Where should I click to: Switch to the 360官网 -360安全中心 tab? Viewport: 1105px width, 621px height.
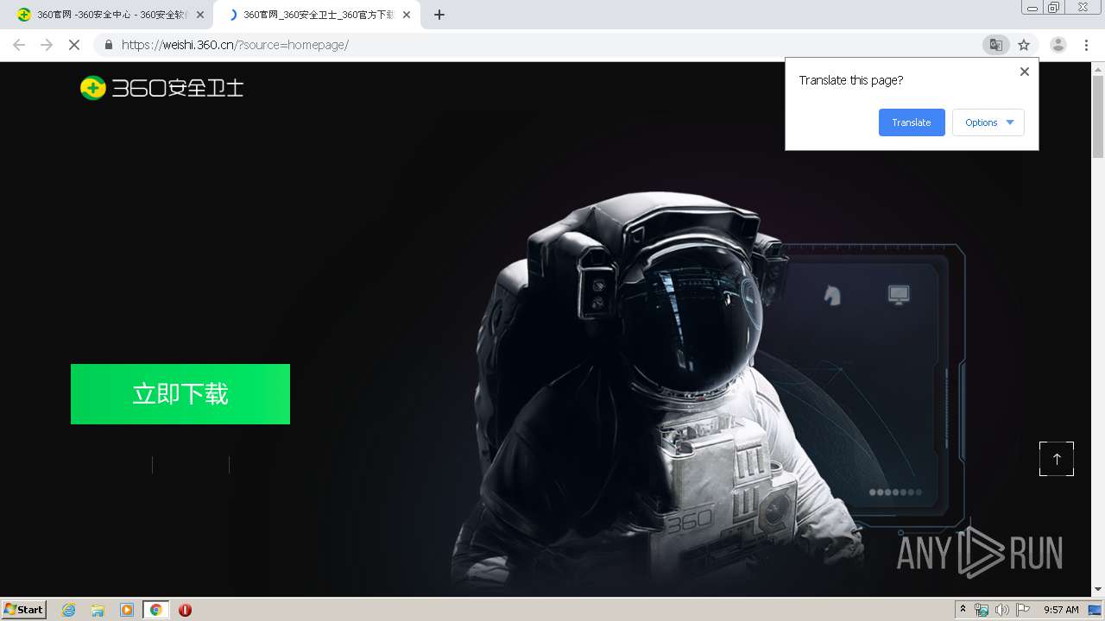click(x=111, y=15)
